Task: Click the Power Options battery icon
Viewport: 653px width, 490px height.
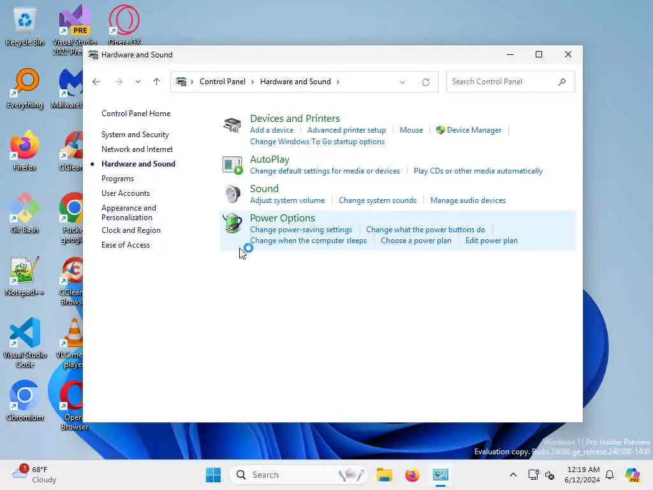Action: pyautogui.click(x=232, y=223)
